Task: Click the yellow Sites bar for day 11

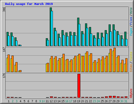Action: 46,68
